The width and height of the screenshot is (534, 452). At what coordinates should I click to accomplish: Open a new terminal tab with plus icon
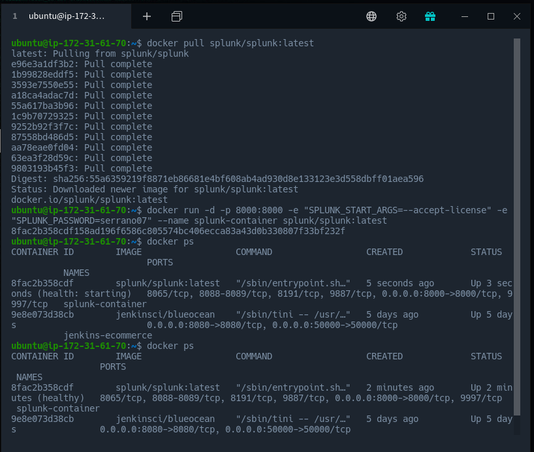point(147,16)
